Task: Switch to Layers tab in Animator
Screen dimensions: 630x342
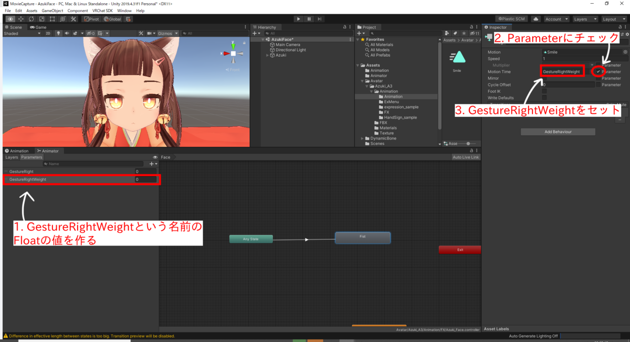Action: (12, 157)
